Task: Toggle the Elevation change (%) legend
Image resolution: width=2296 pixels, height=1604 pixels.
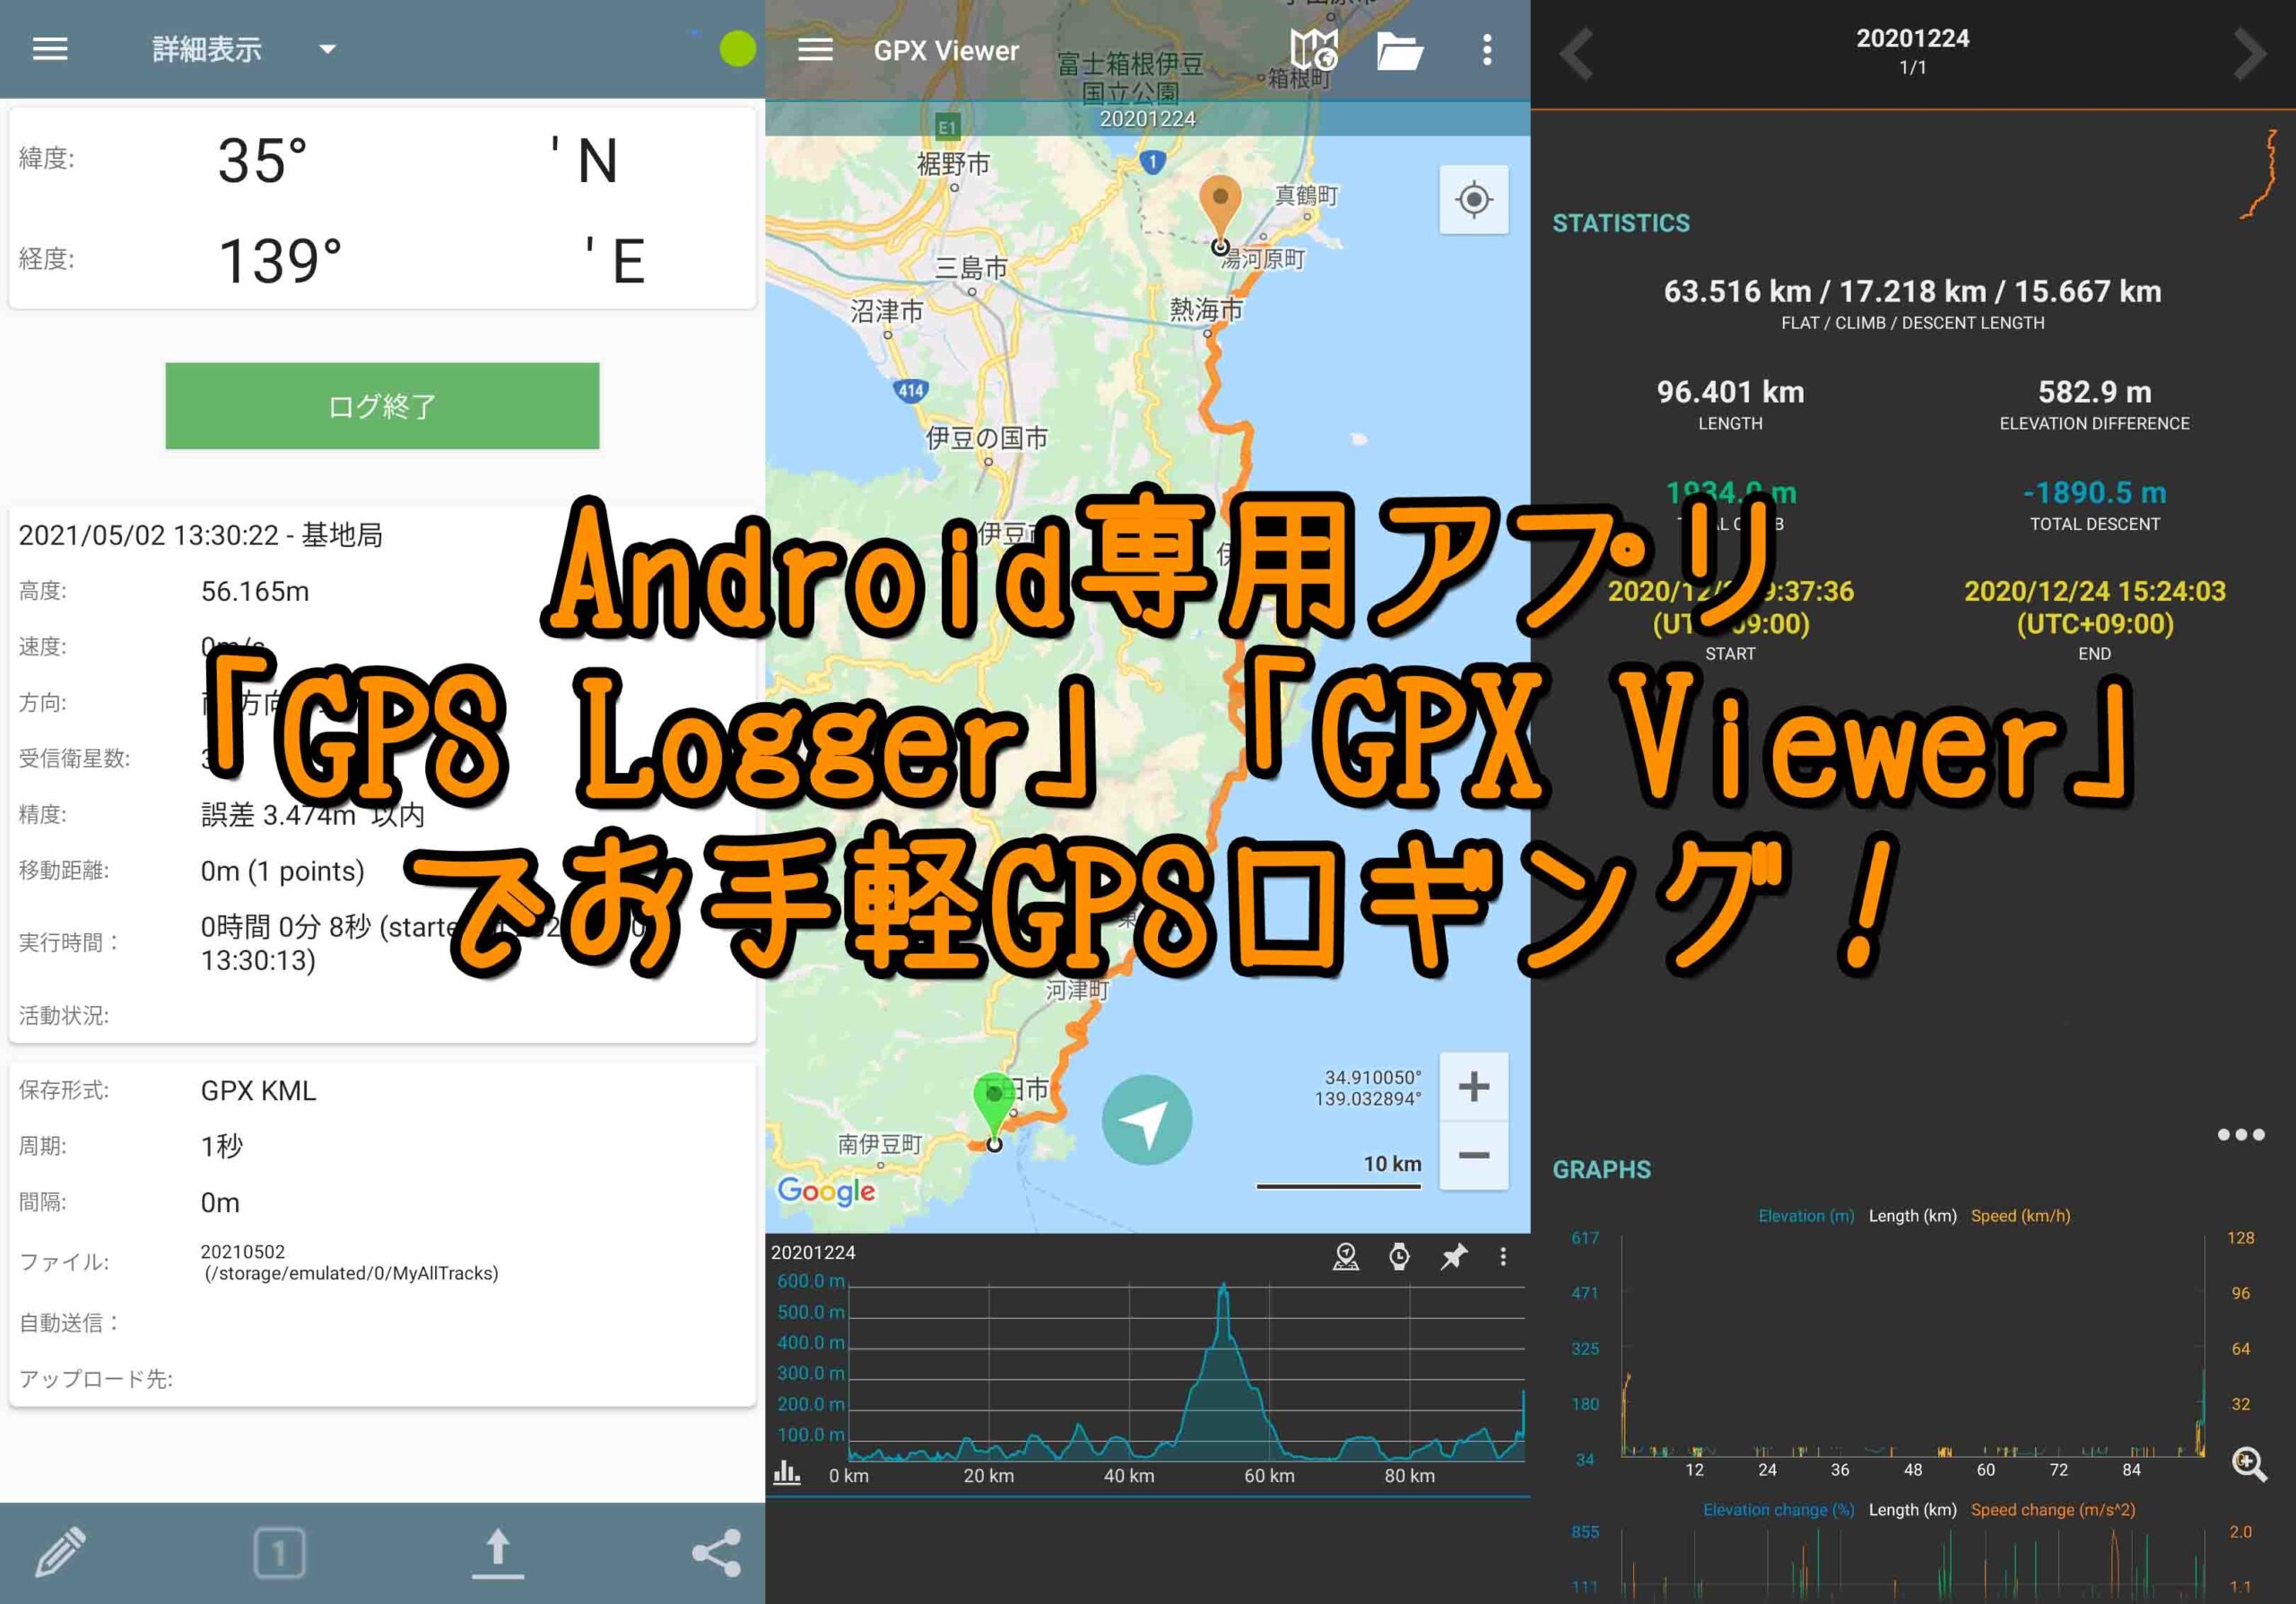Action: coord(1779,1510)
